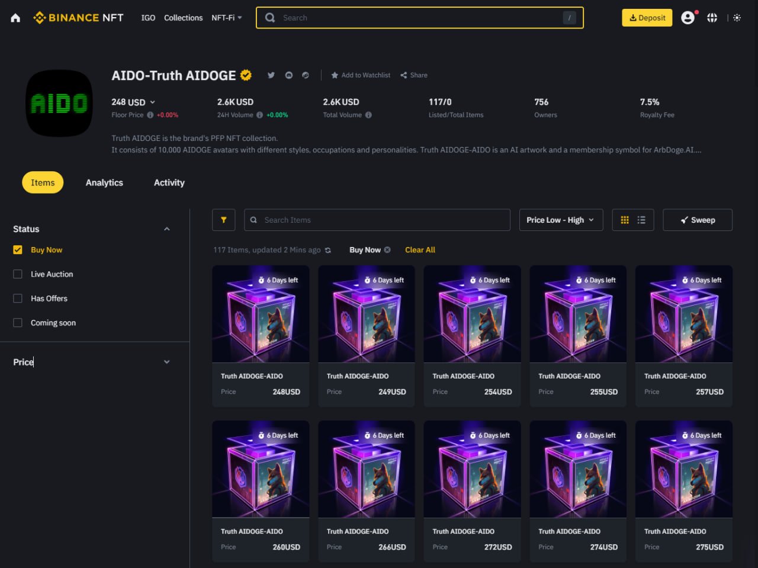
Task: Show 24H Volume info tooltip icon
Action: pos(259,115)
